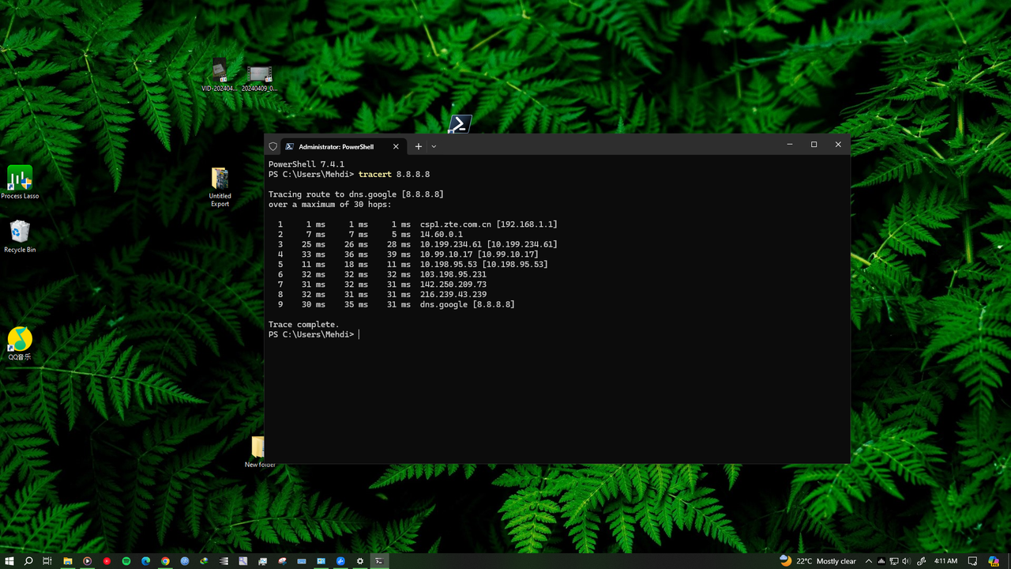Screen dimensions: 1011x569
Task: Open the Settings gear on the taskbar
Action: tap(360, 561)
